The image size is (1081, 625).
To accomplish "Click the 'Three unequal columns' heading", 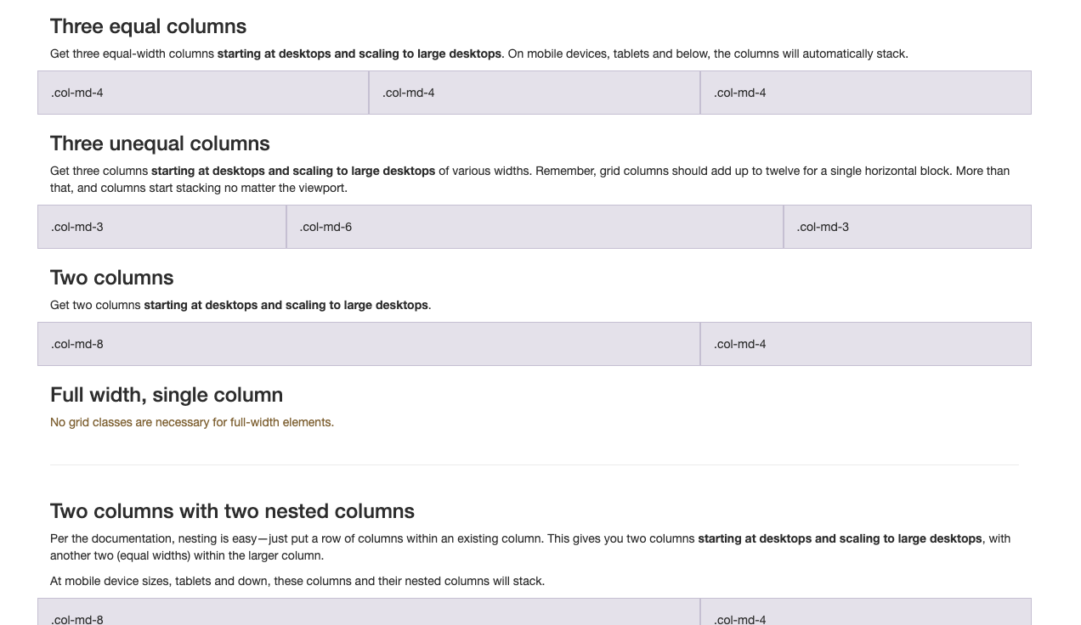I will click(160, 144).
